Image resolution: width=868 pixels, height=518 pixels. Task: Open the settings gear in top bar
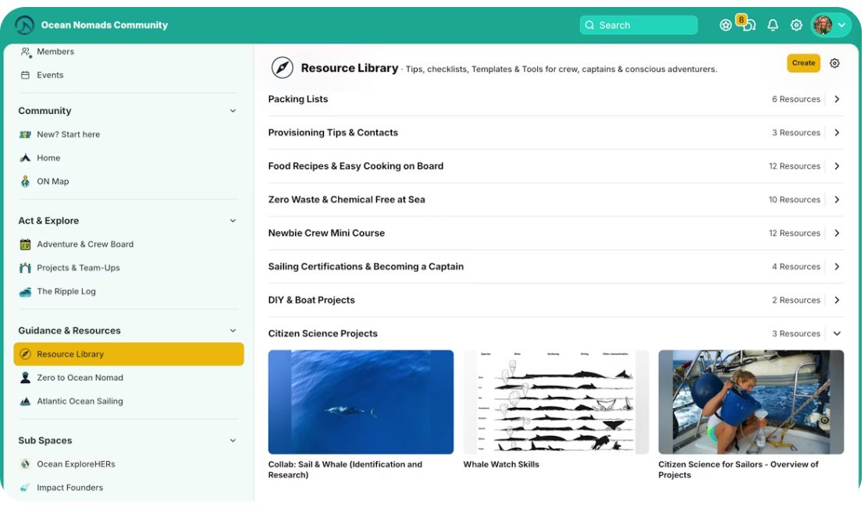[796, 25]
